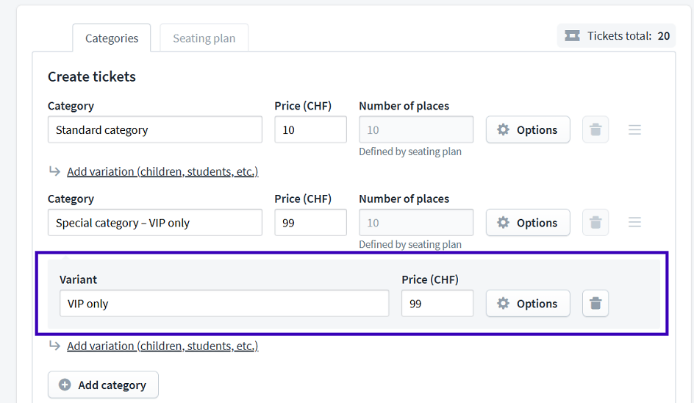Edit the Special category – VIP only name
Viewport: 694px width, 403px height.
tap(155, 222)
